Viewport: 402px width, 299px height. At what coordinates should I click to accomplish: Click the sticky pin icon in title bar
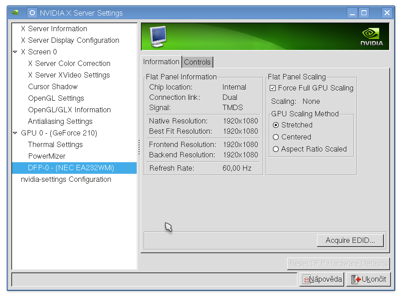pyautogui.click(x=32, y=12)
